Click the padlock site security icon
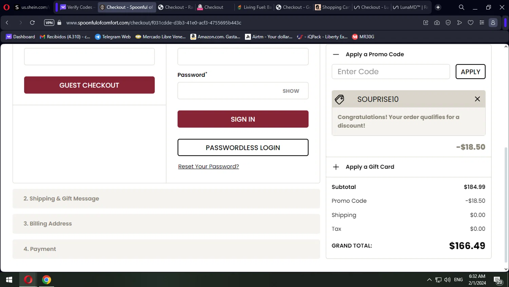The image size is (509, 287). pos(59,23)
